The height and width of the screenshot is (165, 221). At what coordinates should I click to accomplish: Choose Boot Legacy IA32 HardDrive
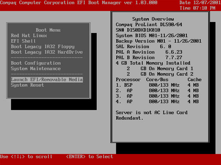(x=47, y=52)
